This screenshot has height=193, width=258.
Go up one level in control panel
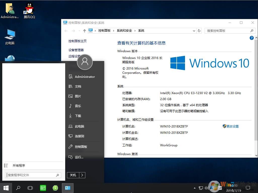(84, 31)
